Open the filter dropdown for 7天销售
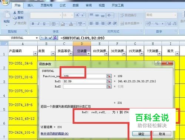185x140 pixels. (x=159, y=53)
